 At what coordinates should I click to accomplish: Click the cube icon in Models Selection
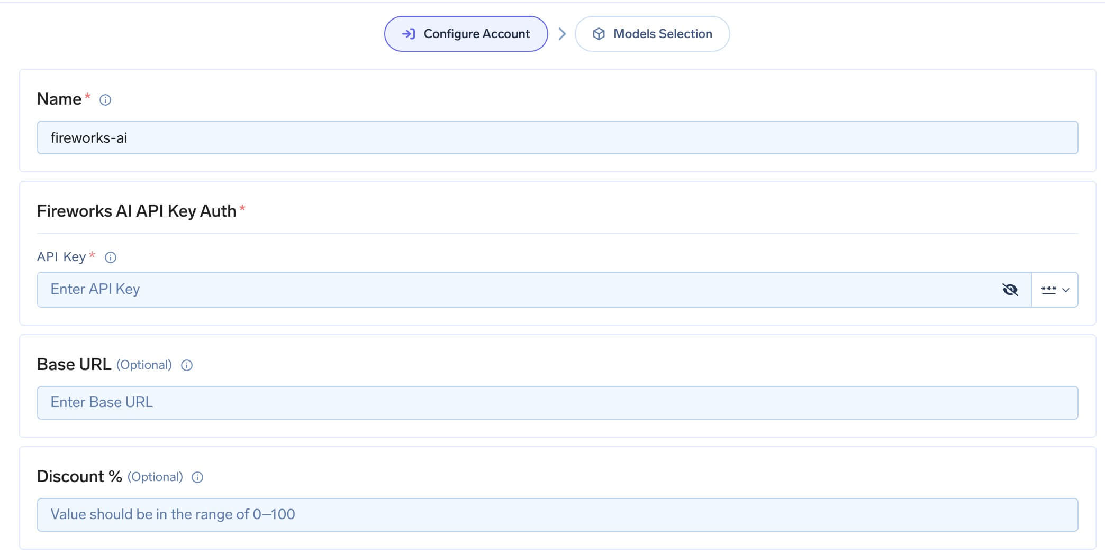599,34
